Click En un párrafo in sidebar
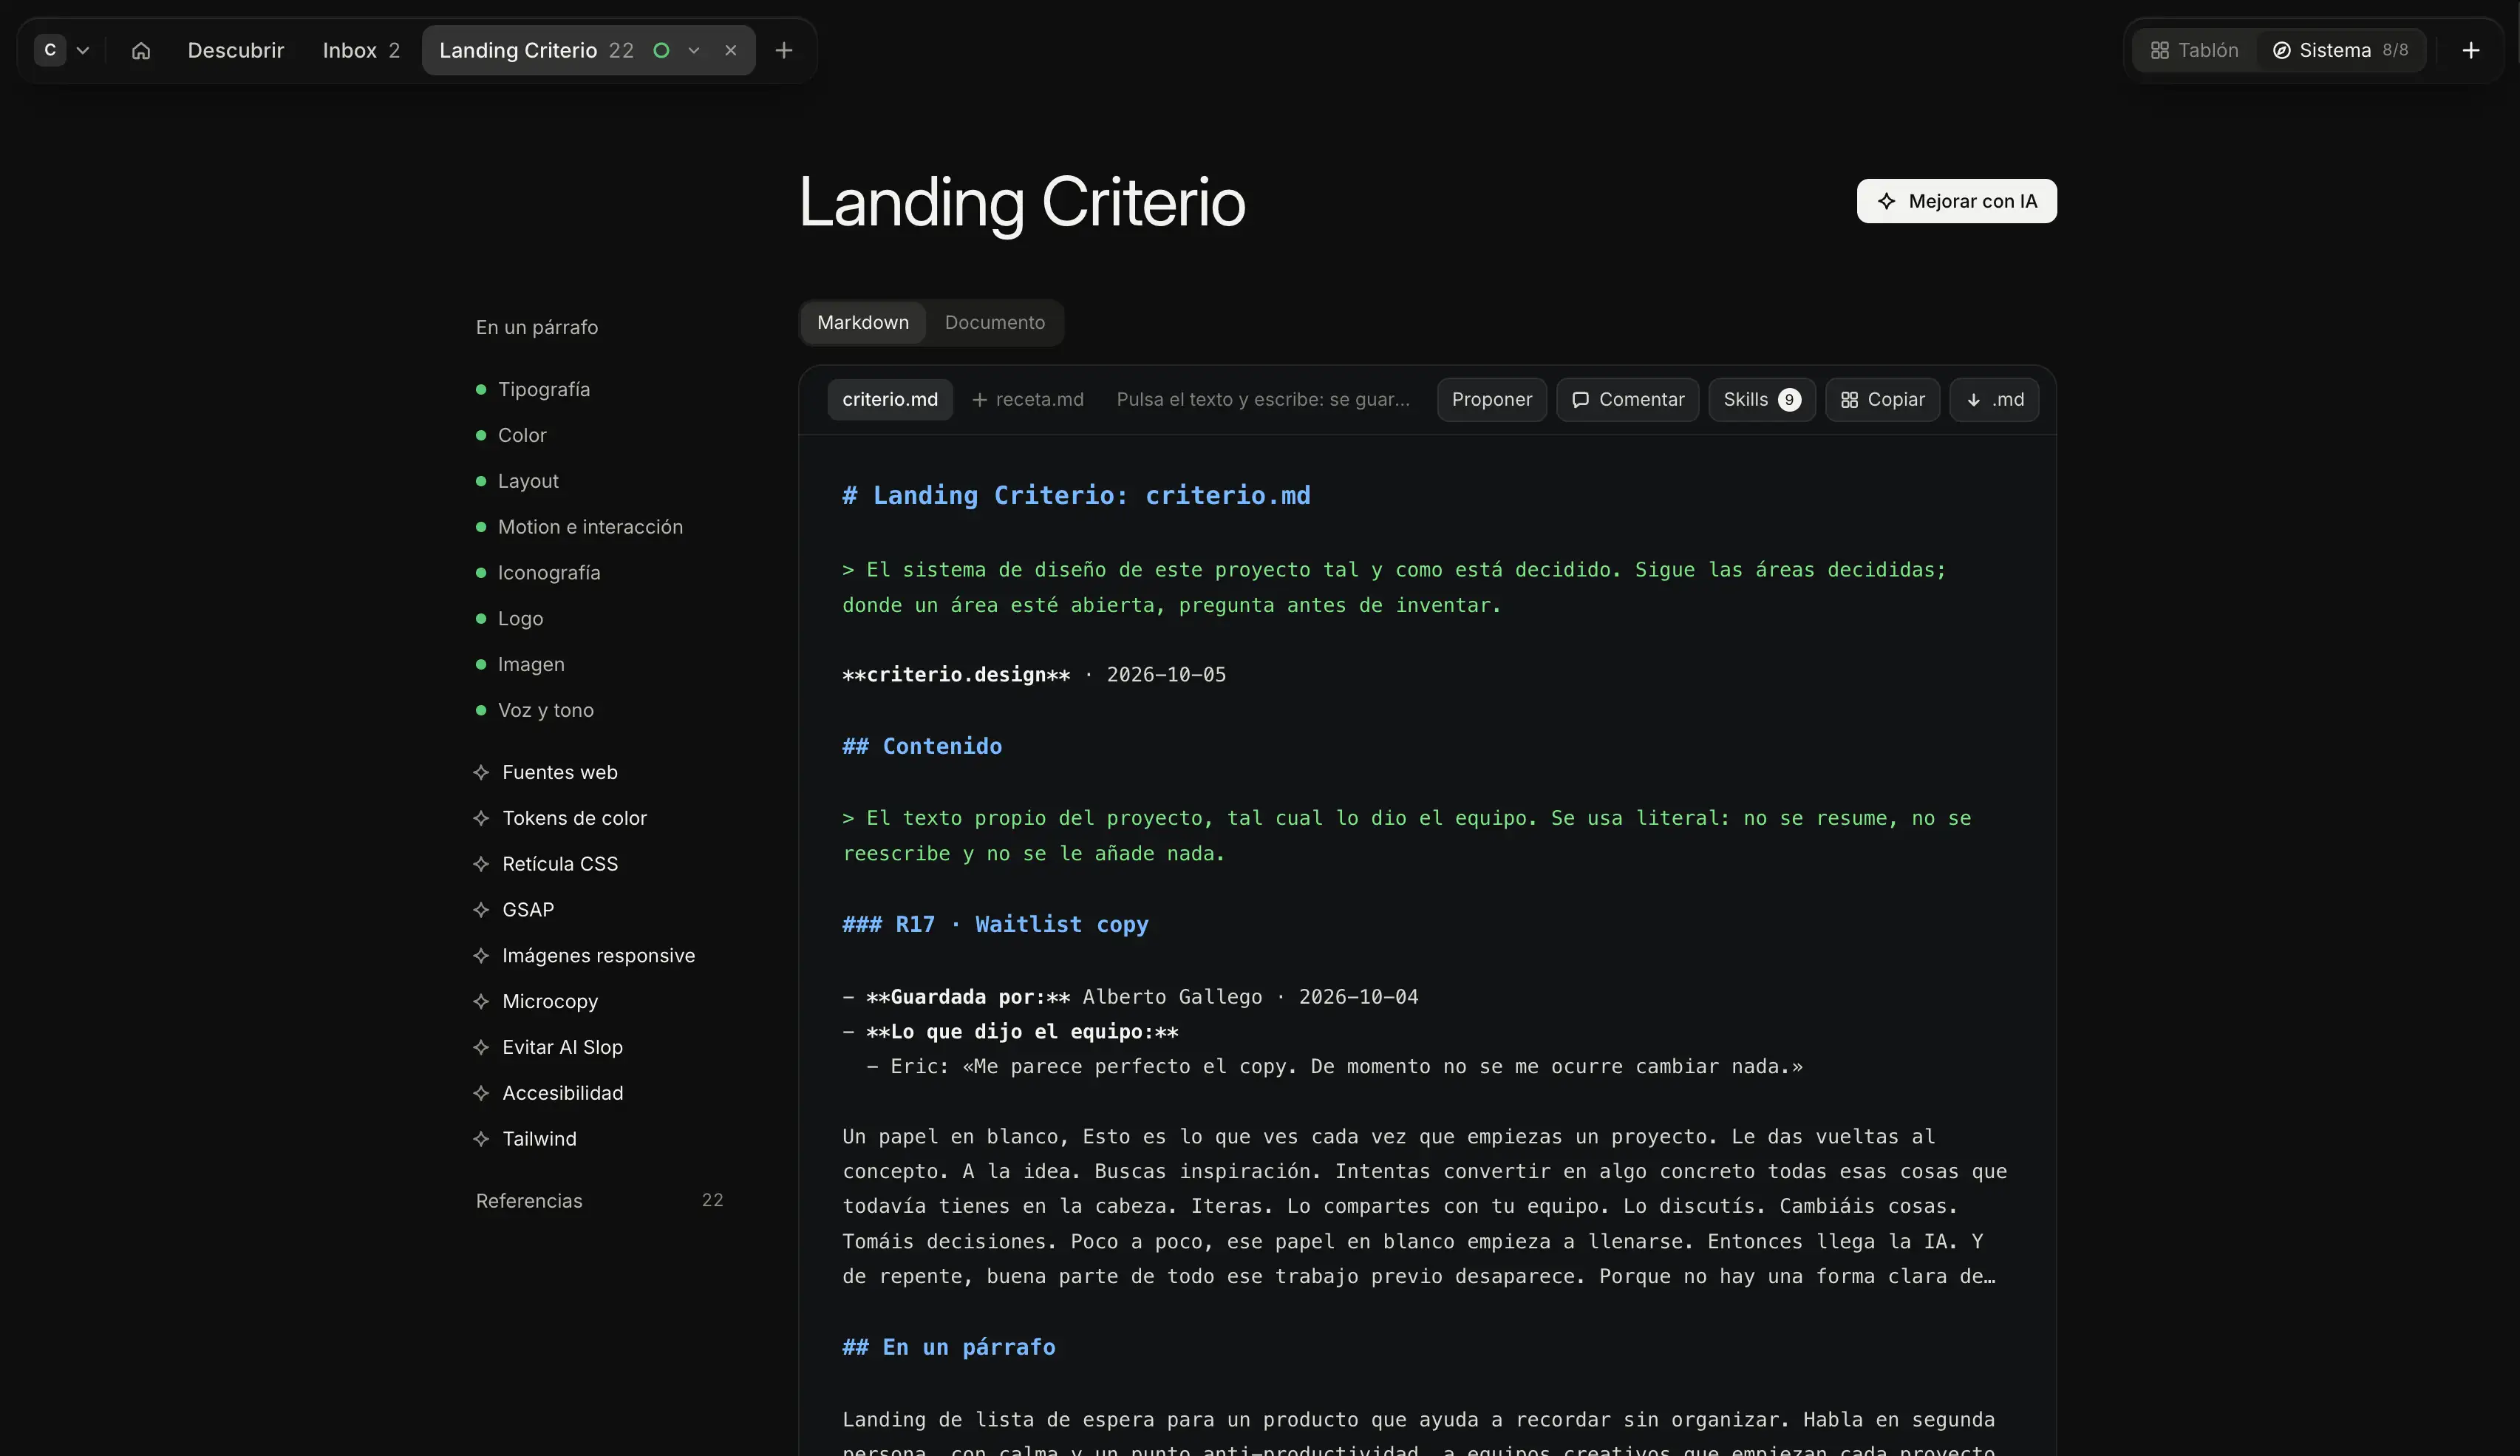The image size is (2520, 1456). point(537,328)
